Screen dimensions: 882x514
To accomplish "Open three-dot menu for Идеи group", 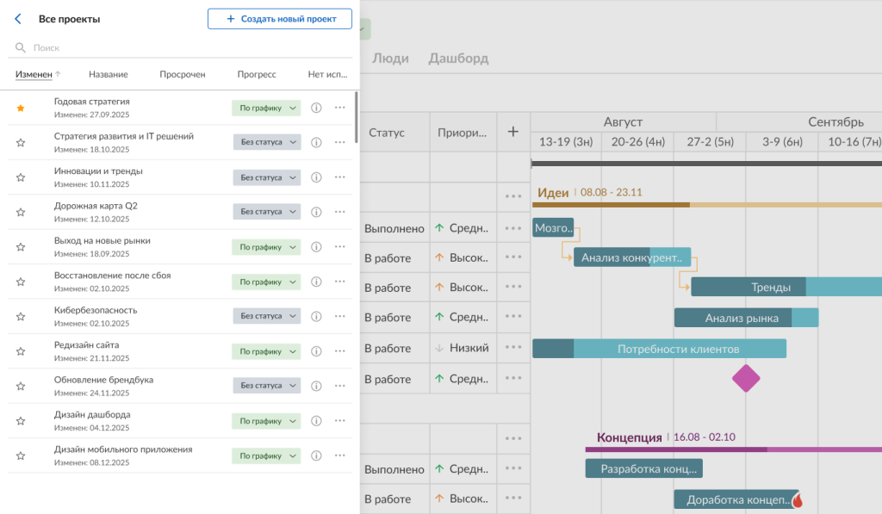I will pos(513,196).
